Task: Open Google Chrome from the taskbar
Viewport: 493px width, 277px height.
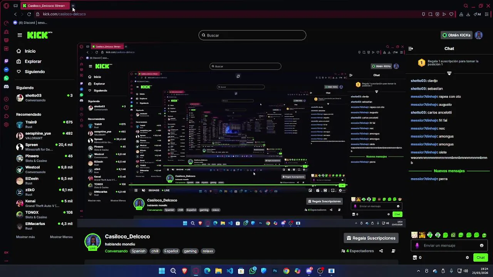Action: tap(286, 271)
